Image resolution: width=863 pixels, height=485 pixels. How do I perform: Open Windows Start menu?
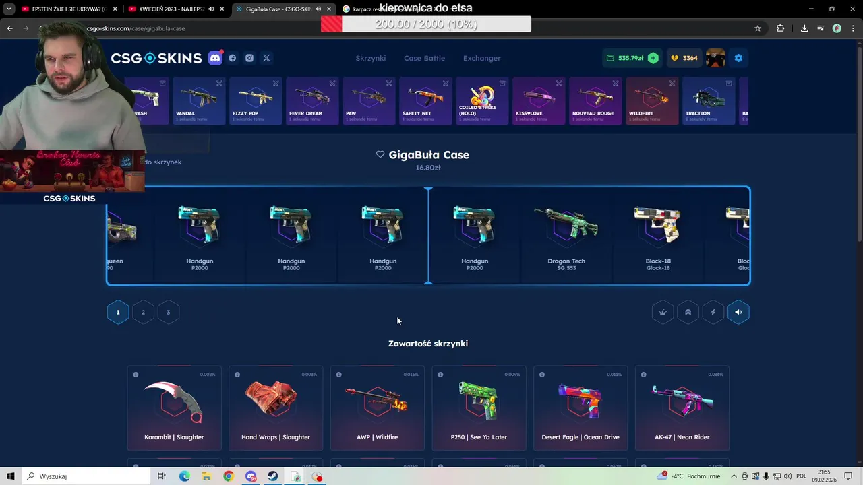11,476
